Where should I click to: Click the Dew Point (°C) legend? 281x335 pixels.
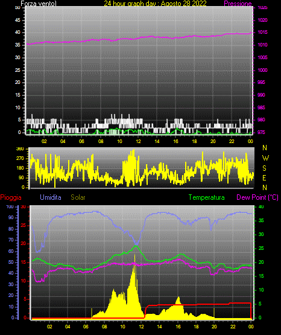(257, 197)
